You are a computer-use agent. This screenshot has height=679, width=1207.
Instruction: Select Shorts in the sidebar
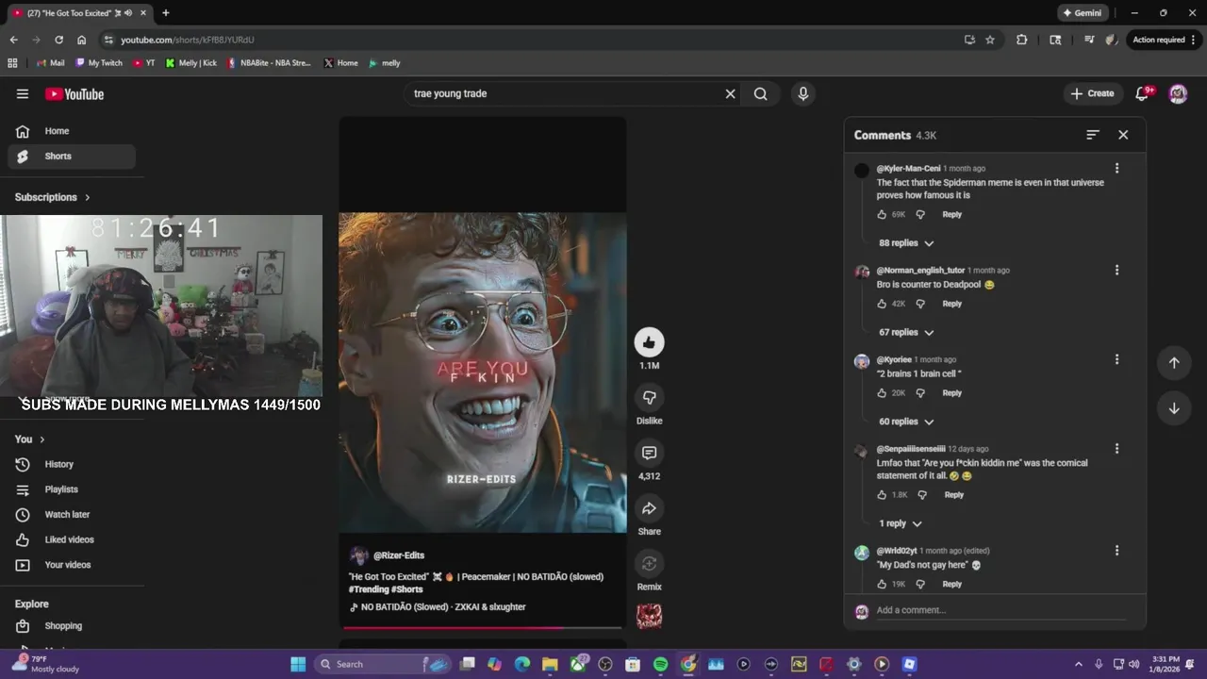pos(72,157)
